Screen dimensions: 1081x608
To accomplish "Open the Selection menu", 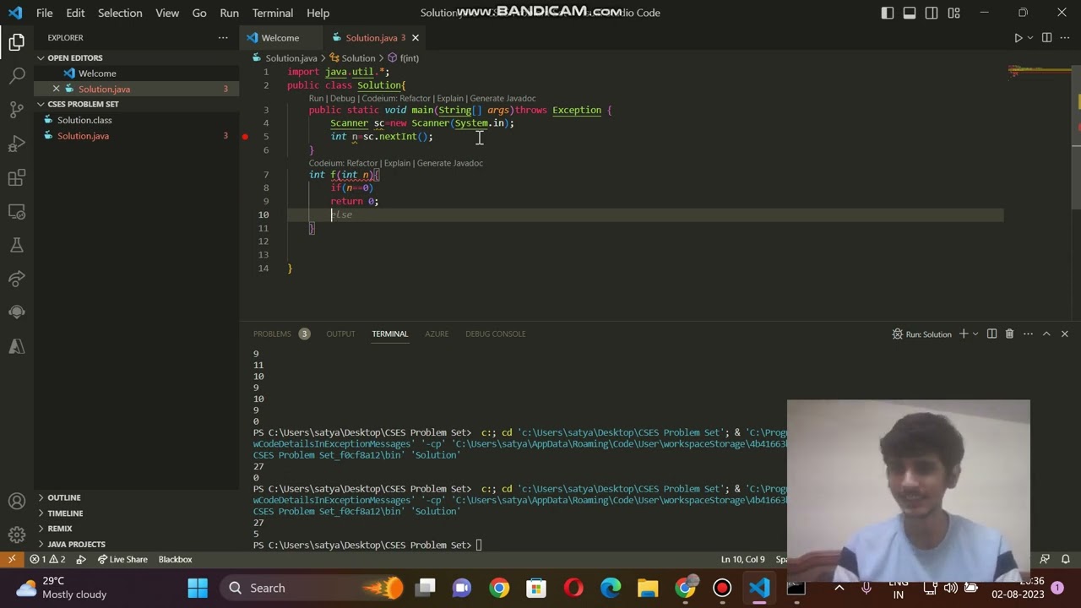I will [x=120, y=13].
